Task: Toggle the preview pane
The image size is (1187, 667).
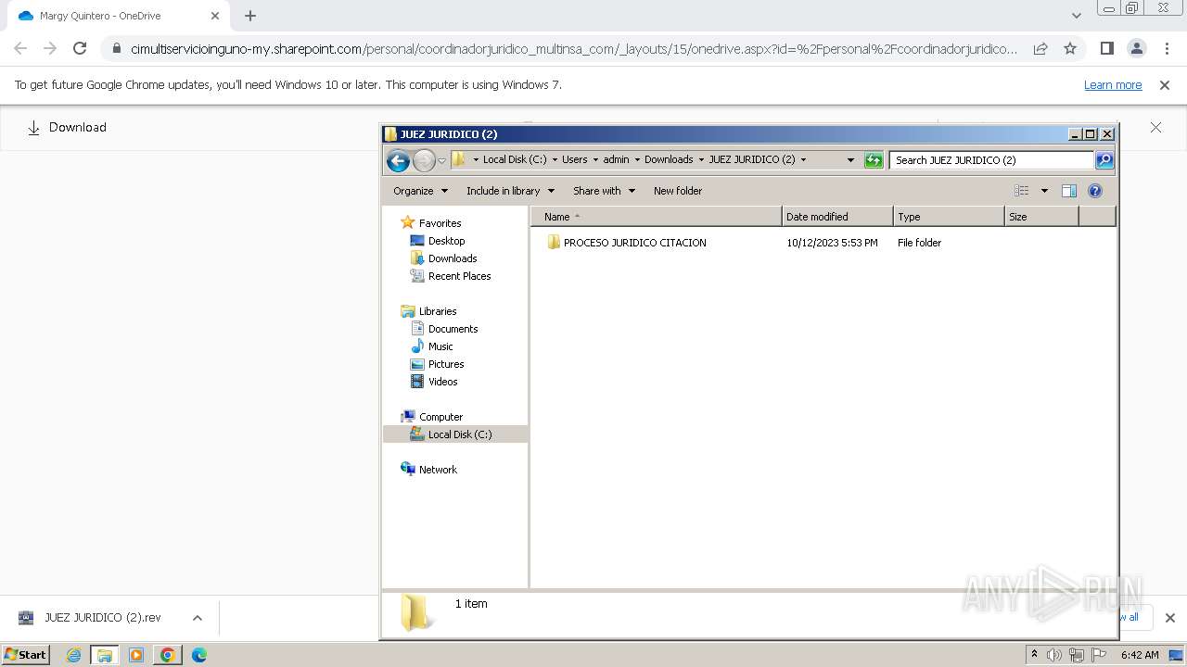Action: (1069, 191)
